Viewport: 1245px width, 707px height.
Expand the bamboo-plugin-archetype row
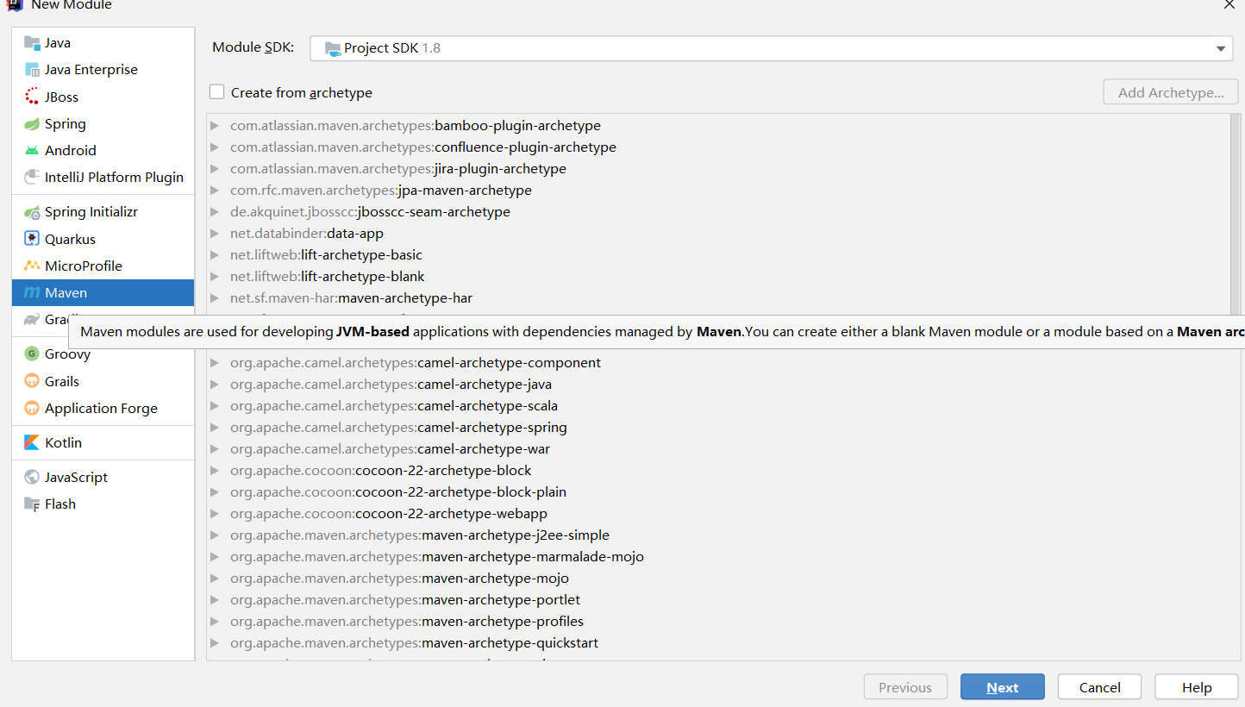point(215,126)
